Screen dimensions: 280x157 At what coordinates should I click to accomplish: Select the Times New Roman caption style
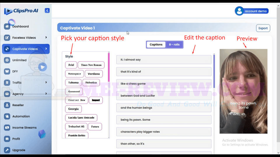point(91,65)
